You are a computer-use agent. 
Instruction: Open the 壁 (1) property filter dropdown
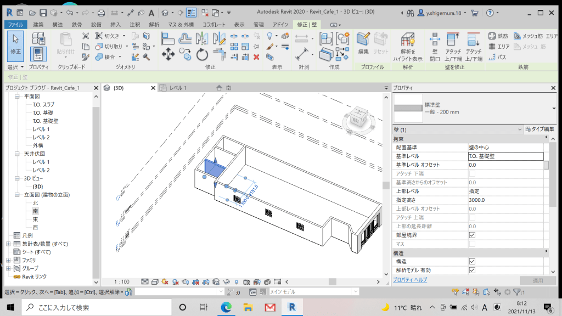(x=520, y=129)
